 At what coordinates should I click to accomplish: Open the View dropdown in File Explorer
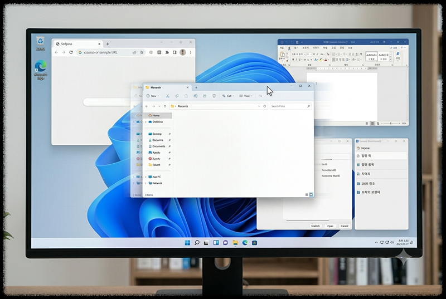[x=246, y=96]
